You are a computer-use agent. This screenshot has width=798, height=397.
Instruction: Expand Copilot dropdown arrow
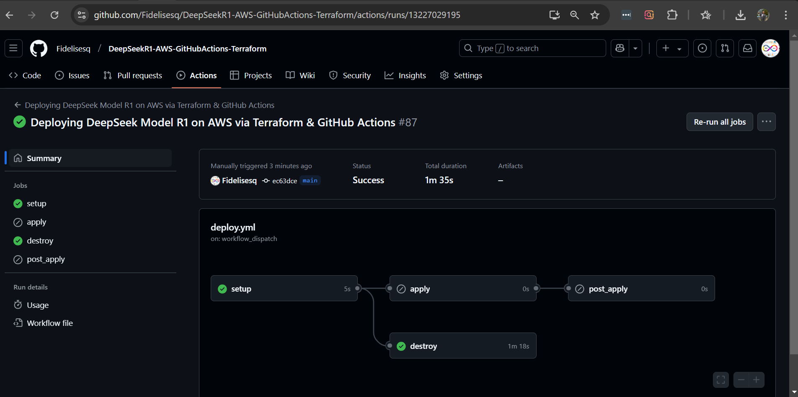click(635, 48)
